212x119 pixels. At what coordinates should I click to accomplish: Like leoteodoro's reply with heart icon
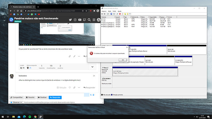pyautogui.click(x=70, y=88)
